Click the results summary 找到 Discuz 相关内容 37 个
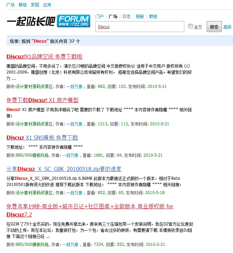 coord(45,41)
